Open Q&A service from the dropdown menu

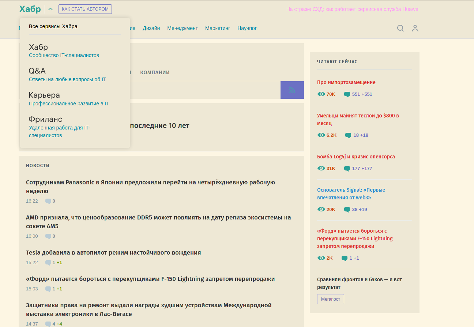click(x=37, y=71)
